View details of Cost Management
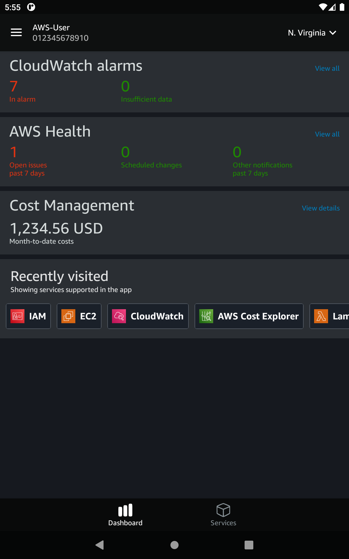This screenshot has height=559, width=349. tap(320, 208)
